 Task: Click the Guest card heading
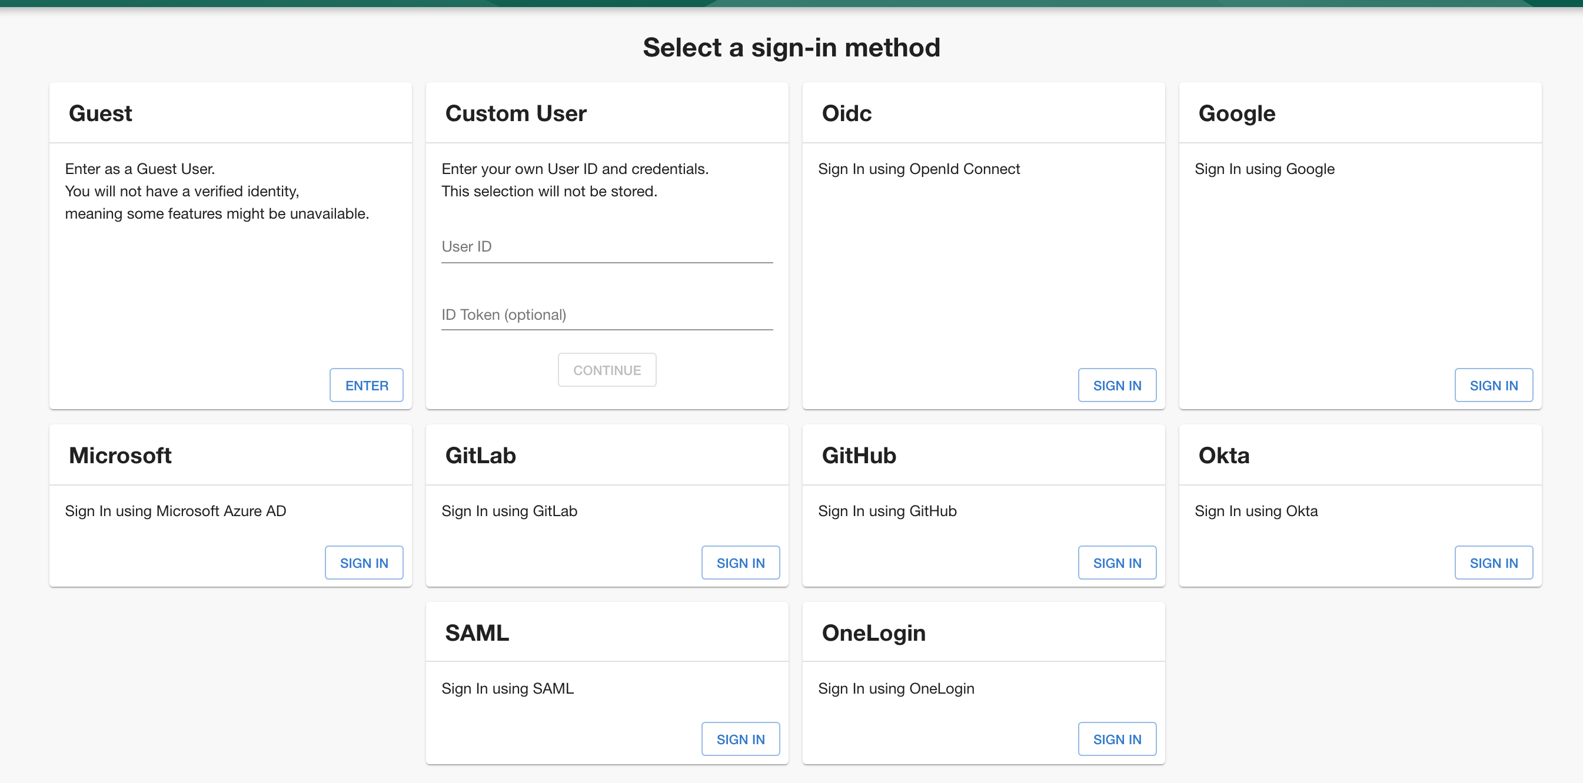tap(101, 113)
